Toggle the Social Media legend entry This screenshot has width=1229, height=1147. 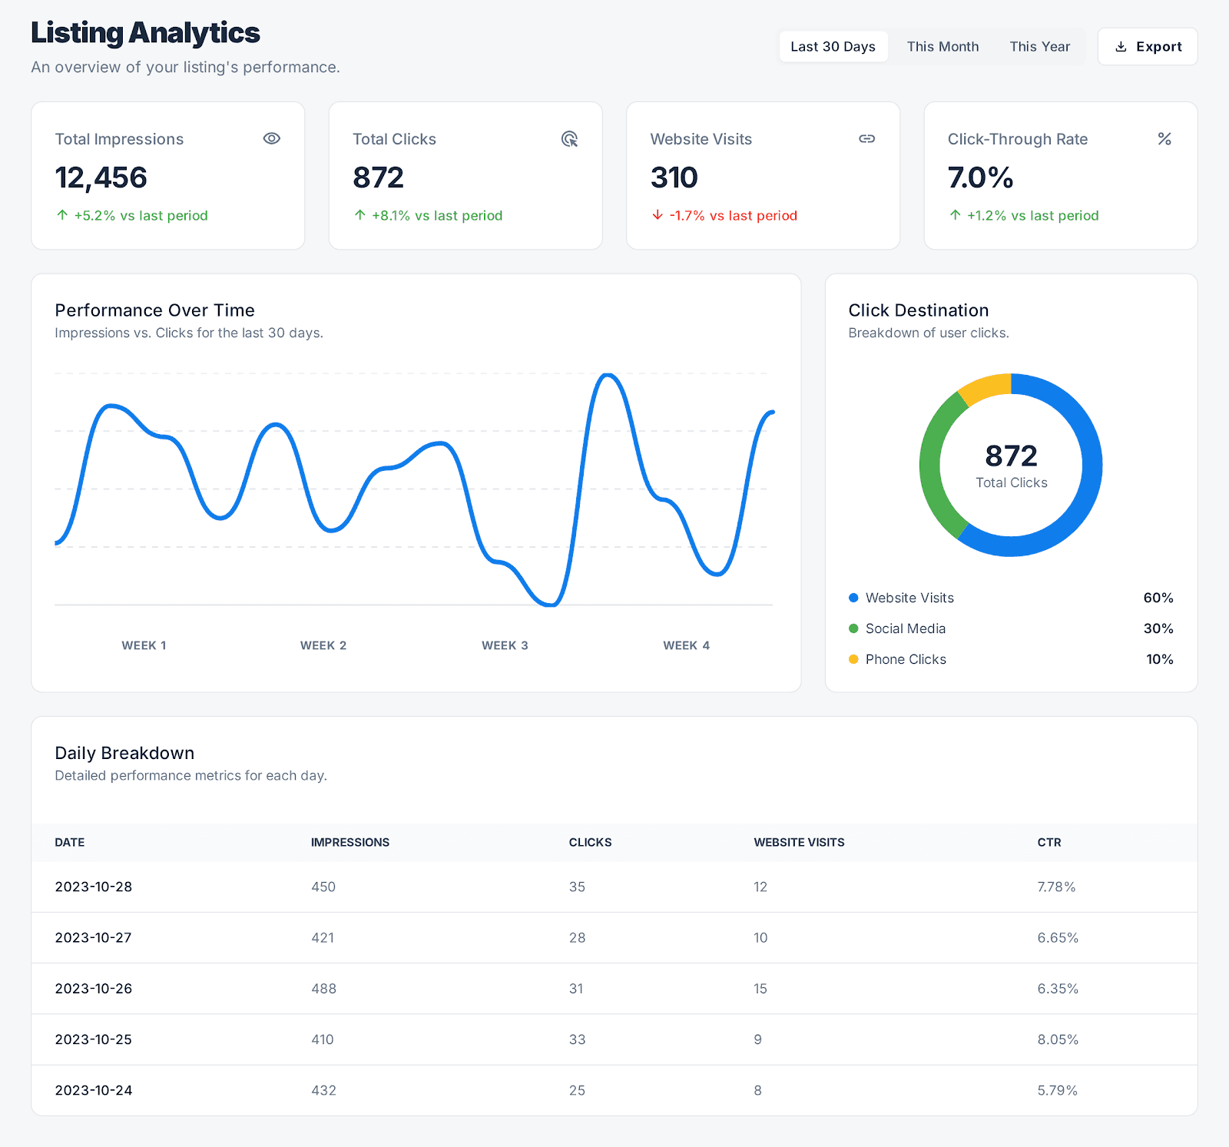coord(905,628)
